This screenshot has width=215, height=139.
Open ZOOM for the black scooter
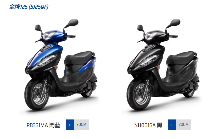click(x=183, y=125)
